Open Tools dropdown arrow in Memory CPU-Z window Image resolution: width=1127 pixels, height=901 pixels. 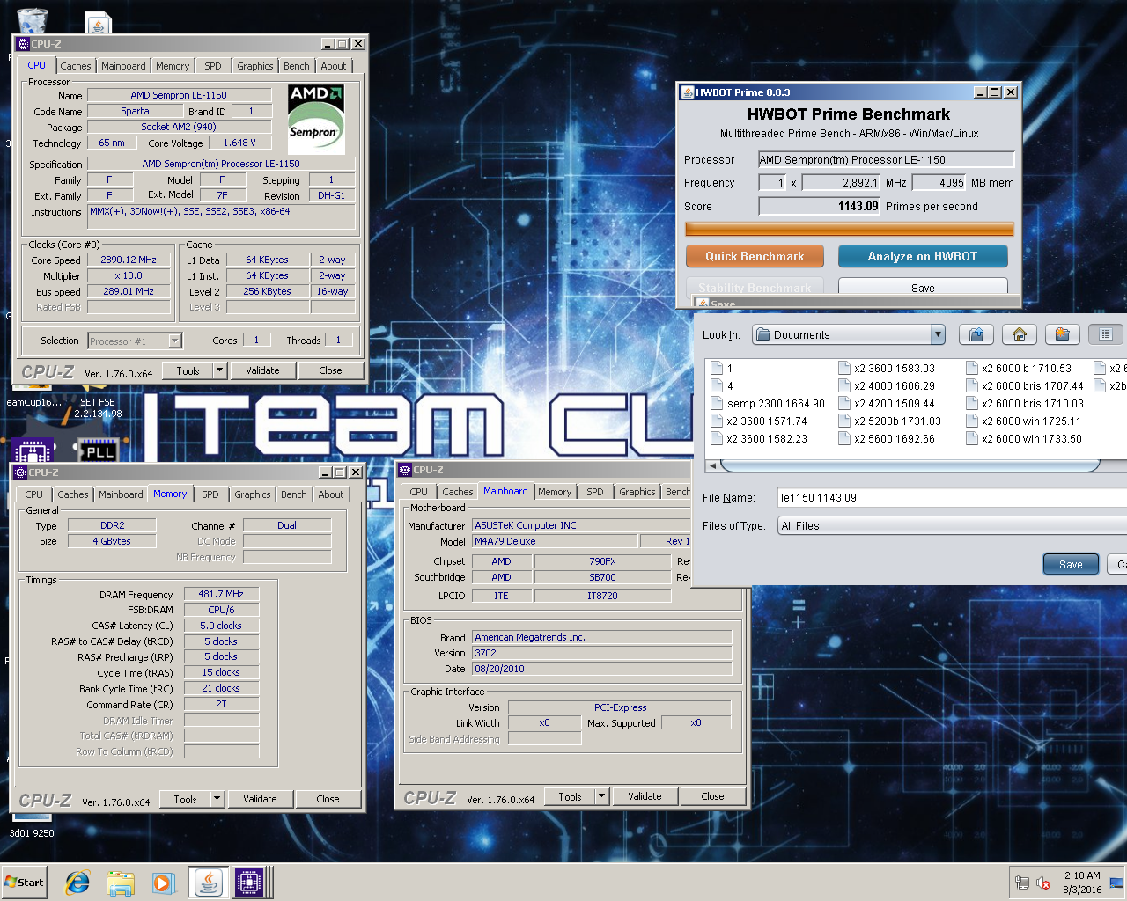pos(217,799)
